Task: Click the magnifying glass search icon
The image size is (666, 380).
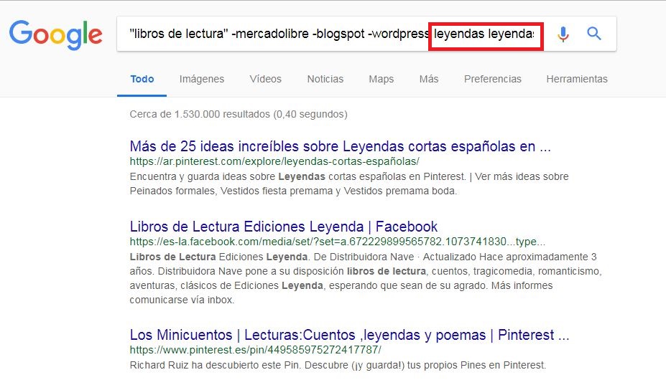Action: pyautogui.click(x=594, y=34)
